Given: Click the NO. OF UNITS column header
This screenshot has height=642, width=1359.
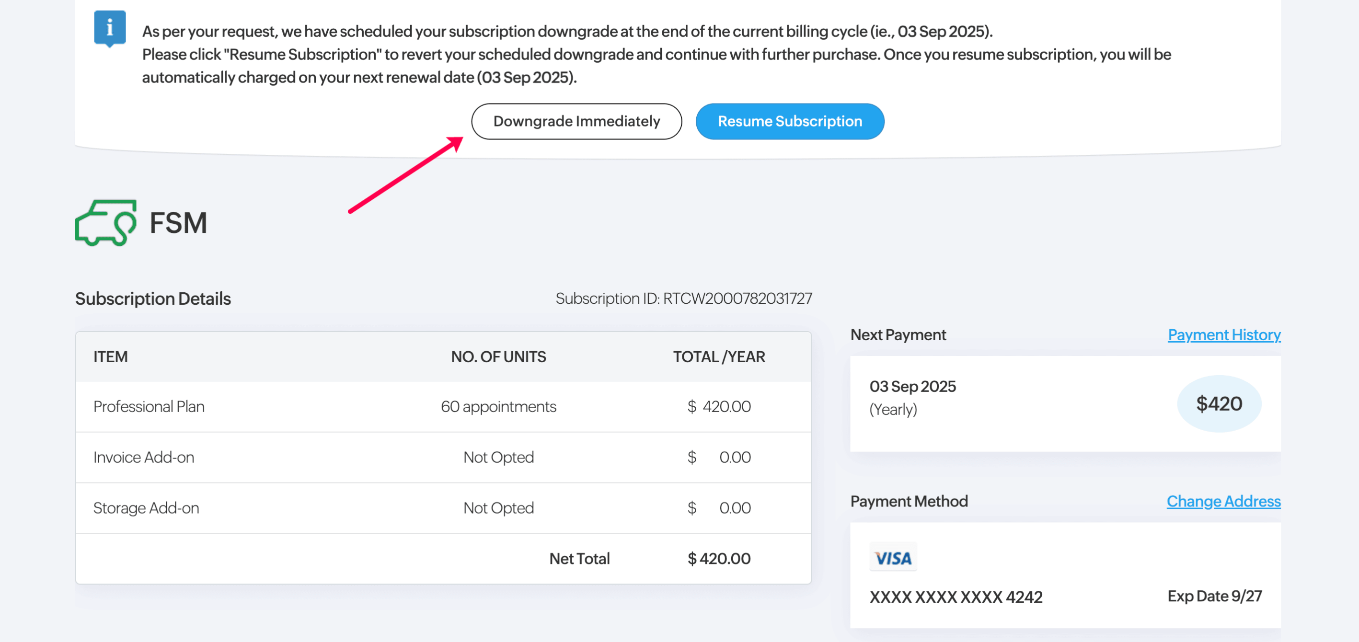Looking at the screenshot, I should click(x=498, y=357).
